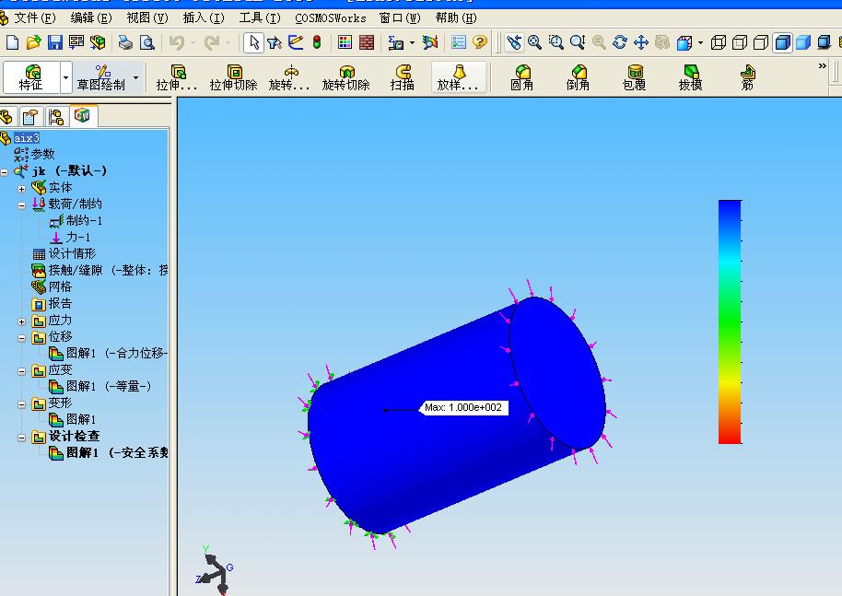
Task: Switch to the COSMOSWorks manager tab
Action: point(82,115)
